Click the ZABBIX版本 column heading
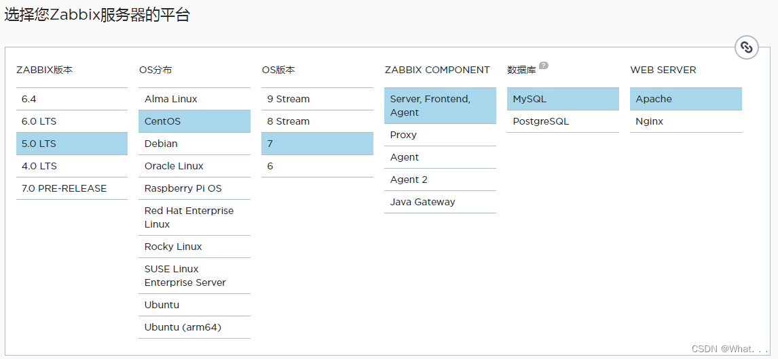Screen dimensions: 778x359 point(45,70)
